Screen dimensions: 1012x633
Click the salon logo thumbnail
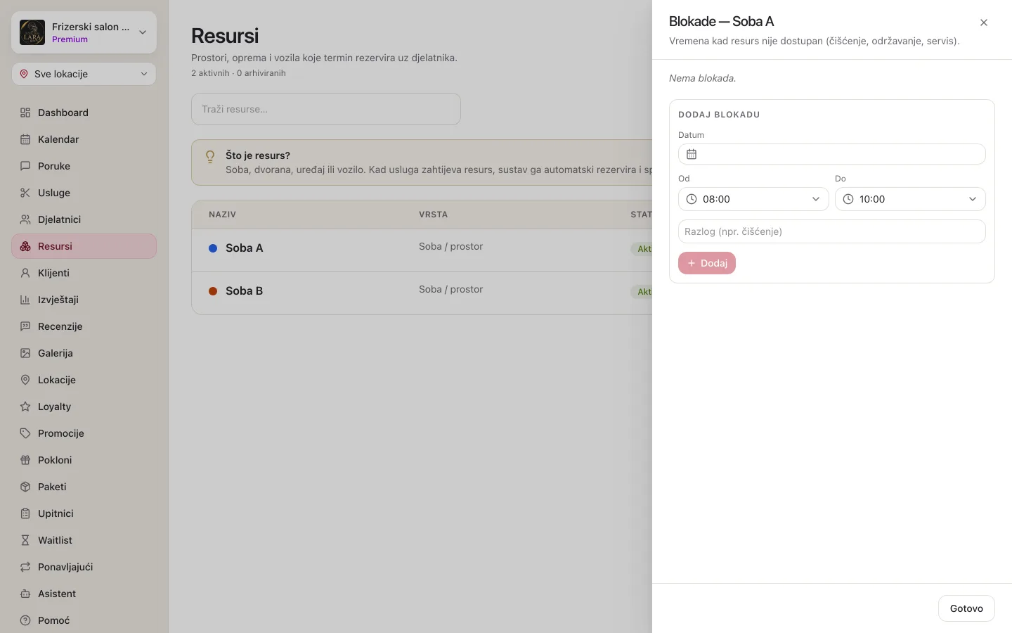click(x=32, y=32)
